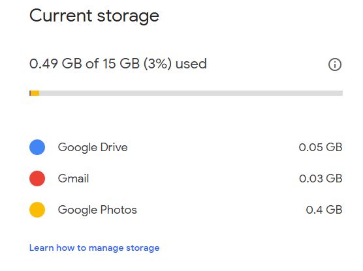Image resolution: width=363 pixels, height=271 pixels.
Task: Click the yellow Google Photos dot
Action: coord(37,210)
